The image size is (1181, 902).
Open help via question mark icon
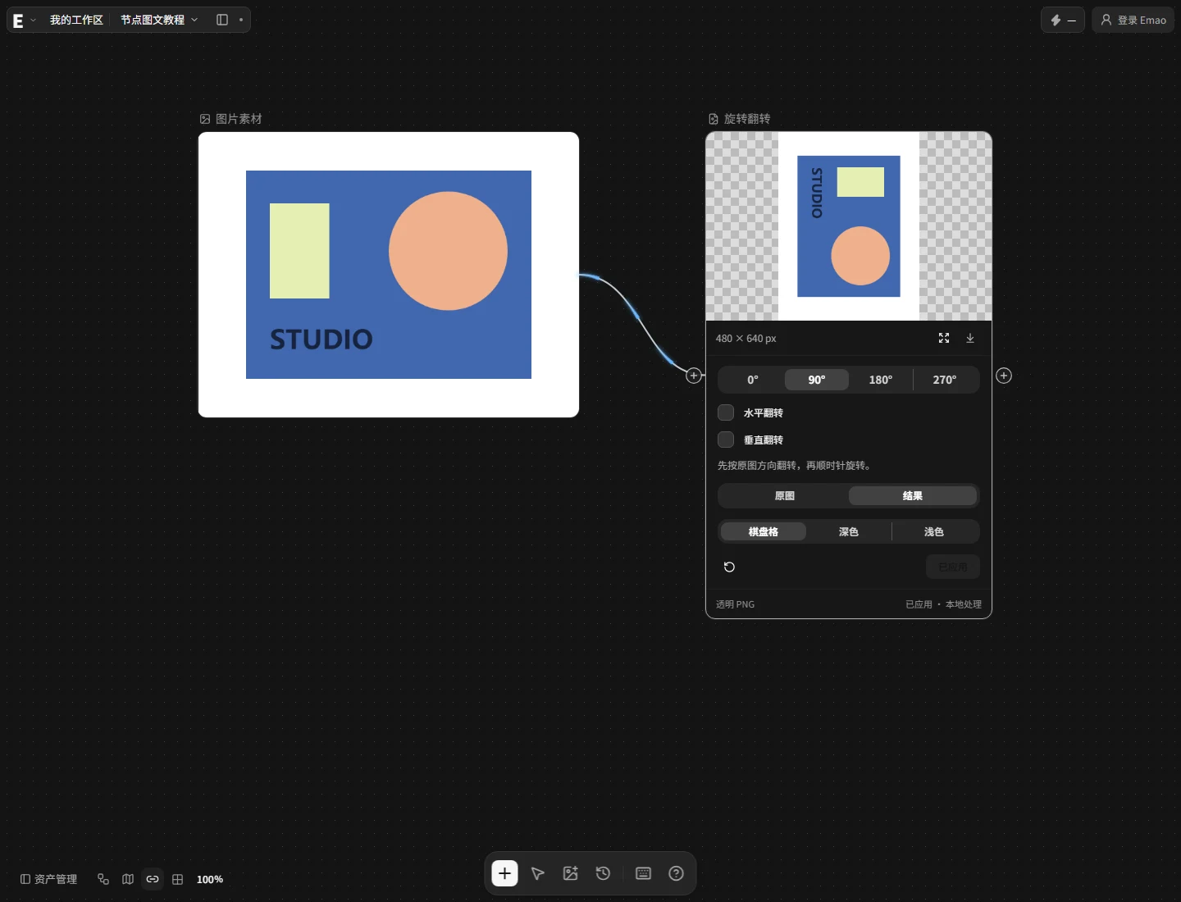point(676,873)
